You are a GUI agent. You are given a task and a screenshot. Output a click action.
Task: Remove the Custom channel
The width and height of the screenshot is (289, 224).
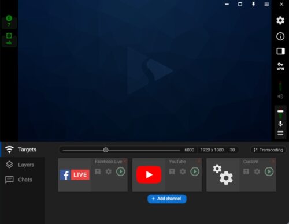(273, 160)
